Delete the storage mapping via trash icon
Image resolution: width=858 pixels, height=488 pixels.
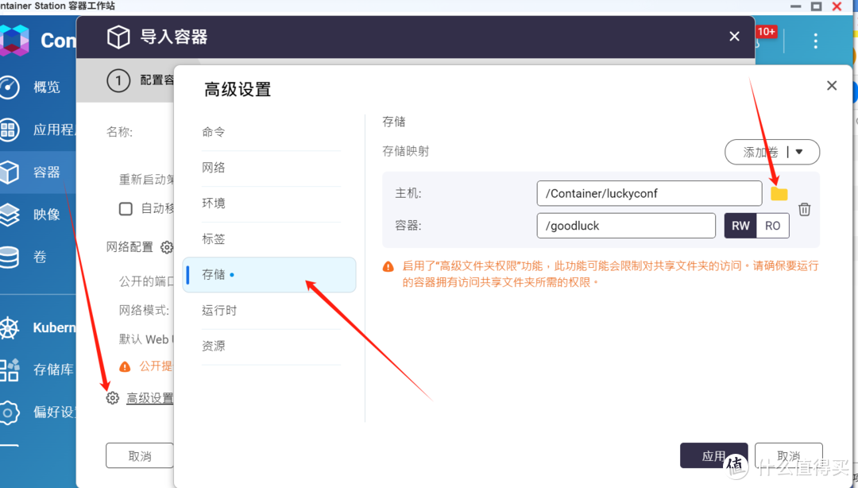click(804, 209)
